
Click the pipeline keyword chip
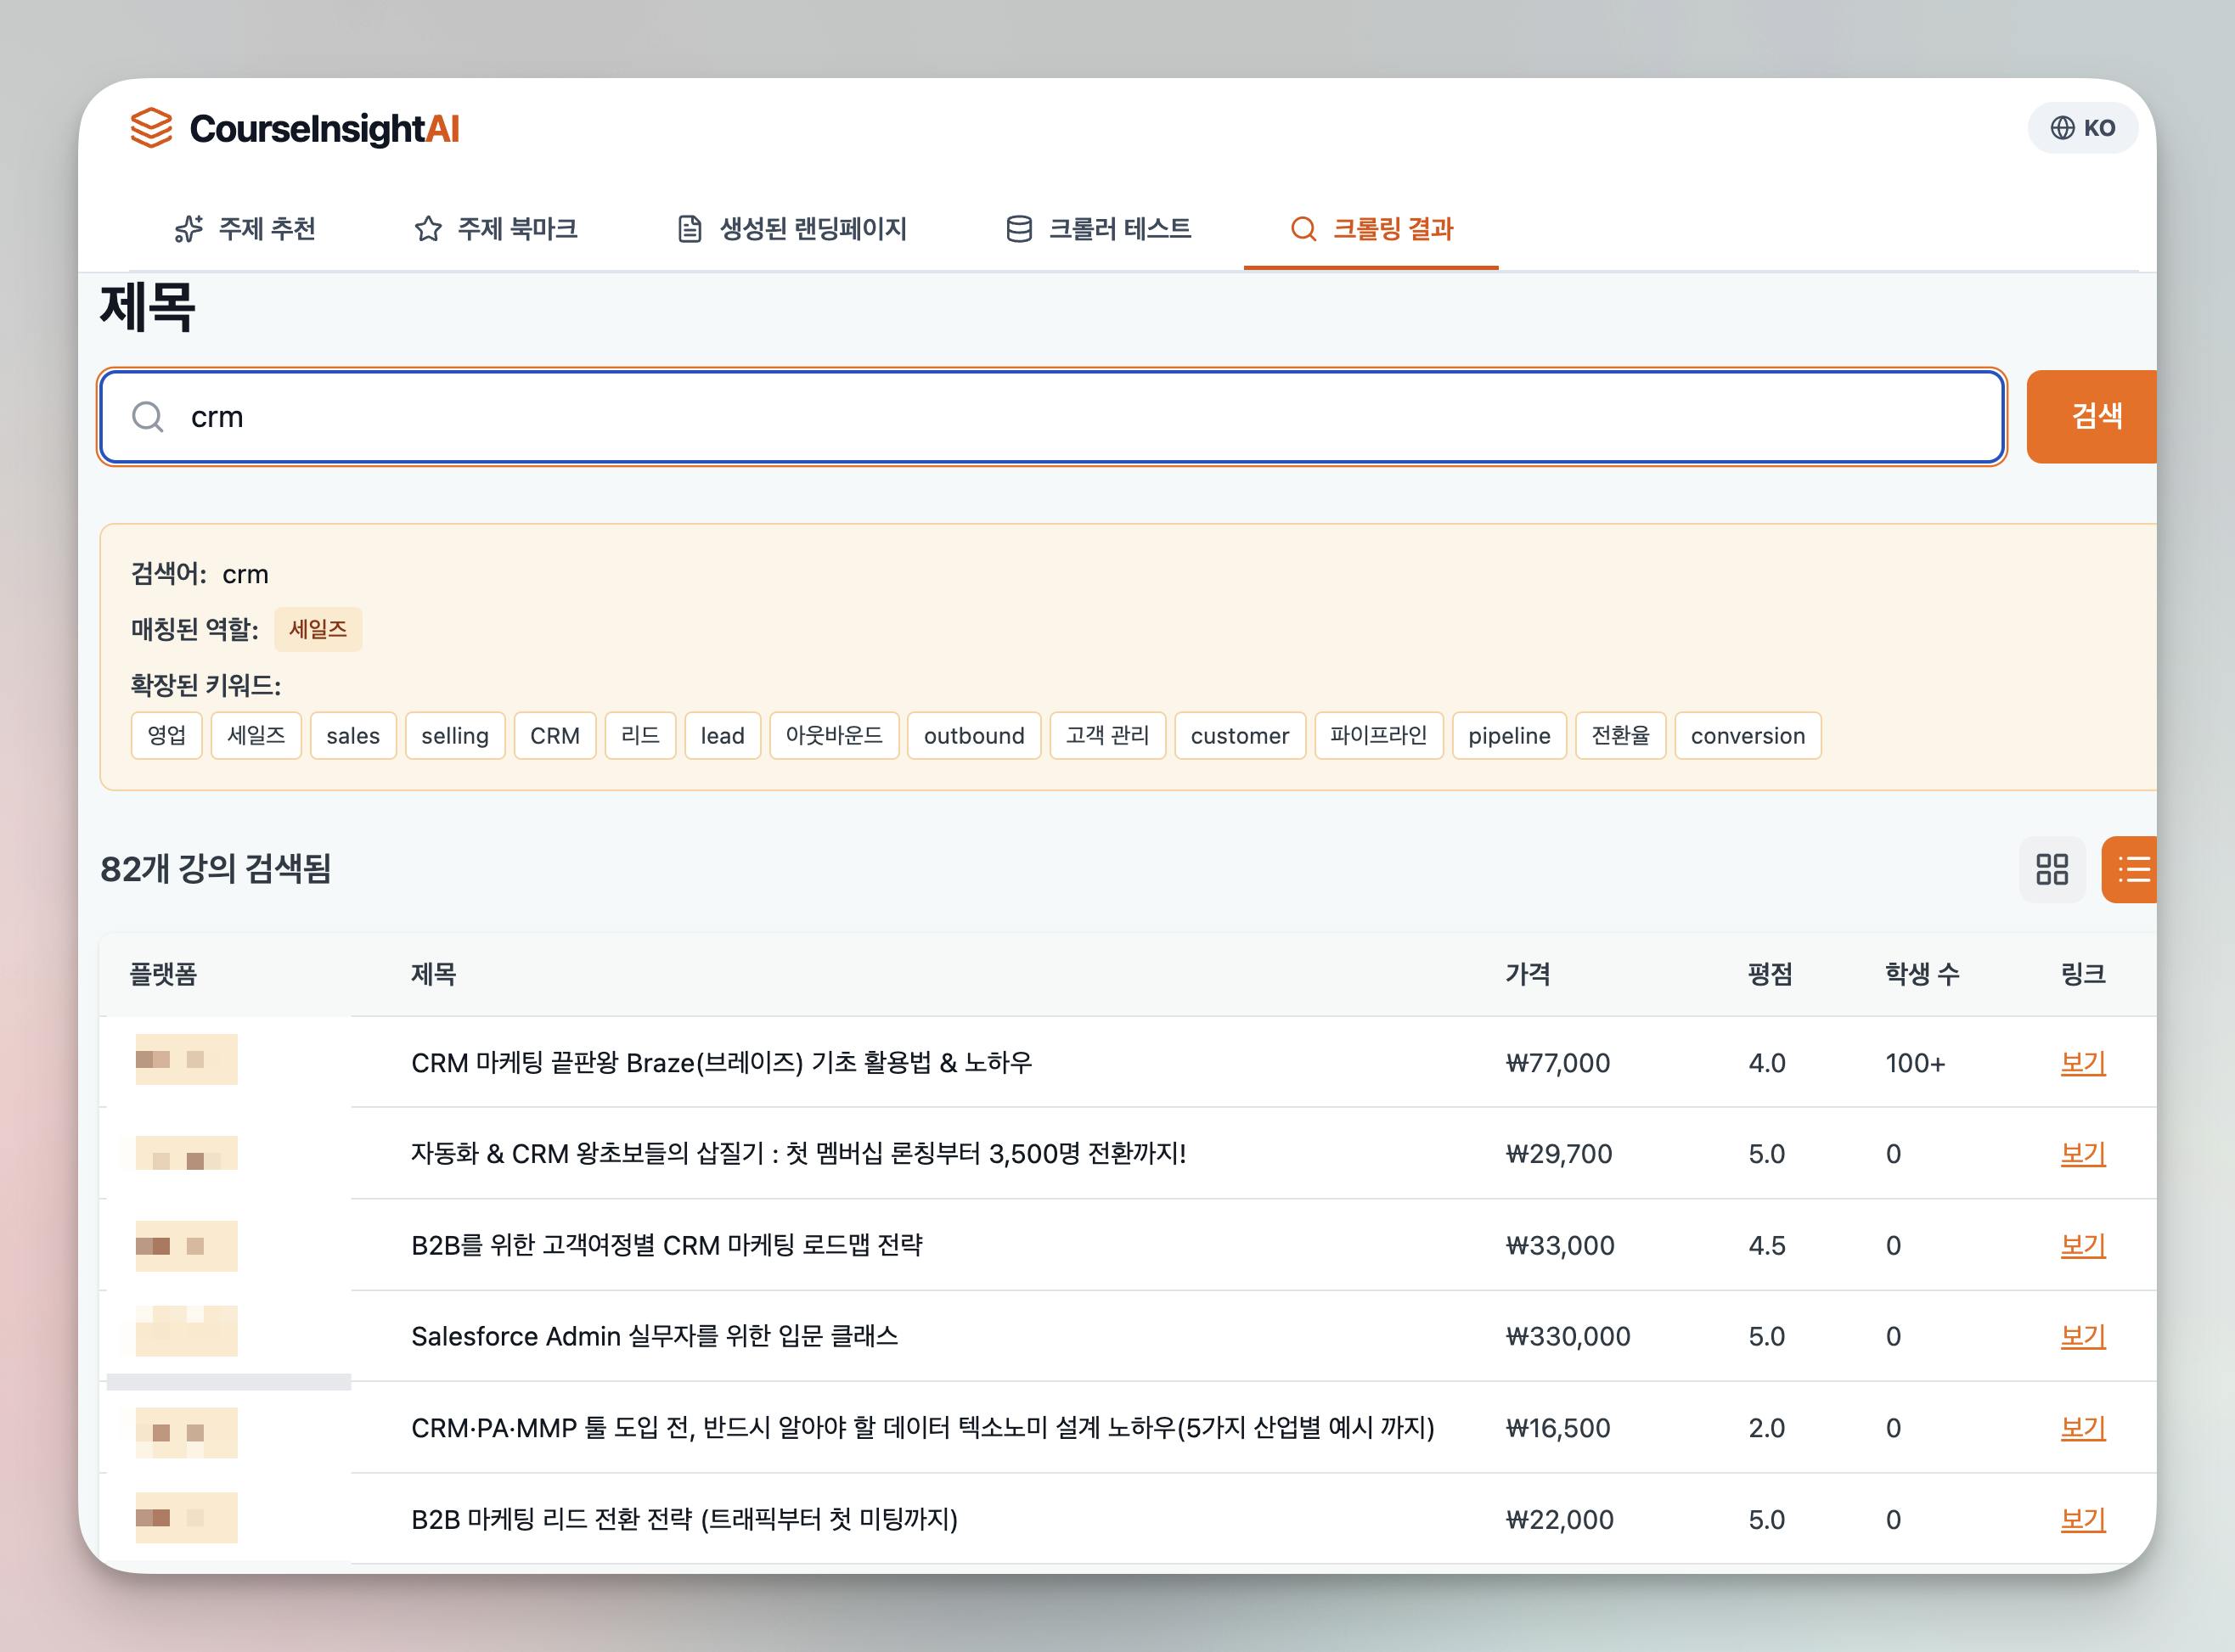pyautogui.click(x=1508, y=736)
